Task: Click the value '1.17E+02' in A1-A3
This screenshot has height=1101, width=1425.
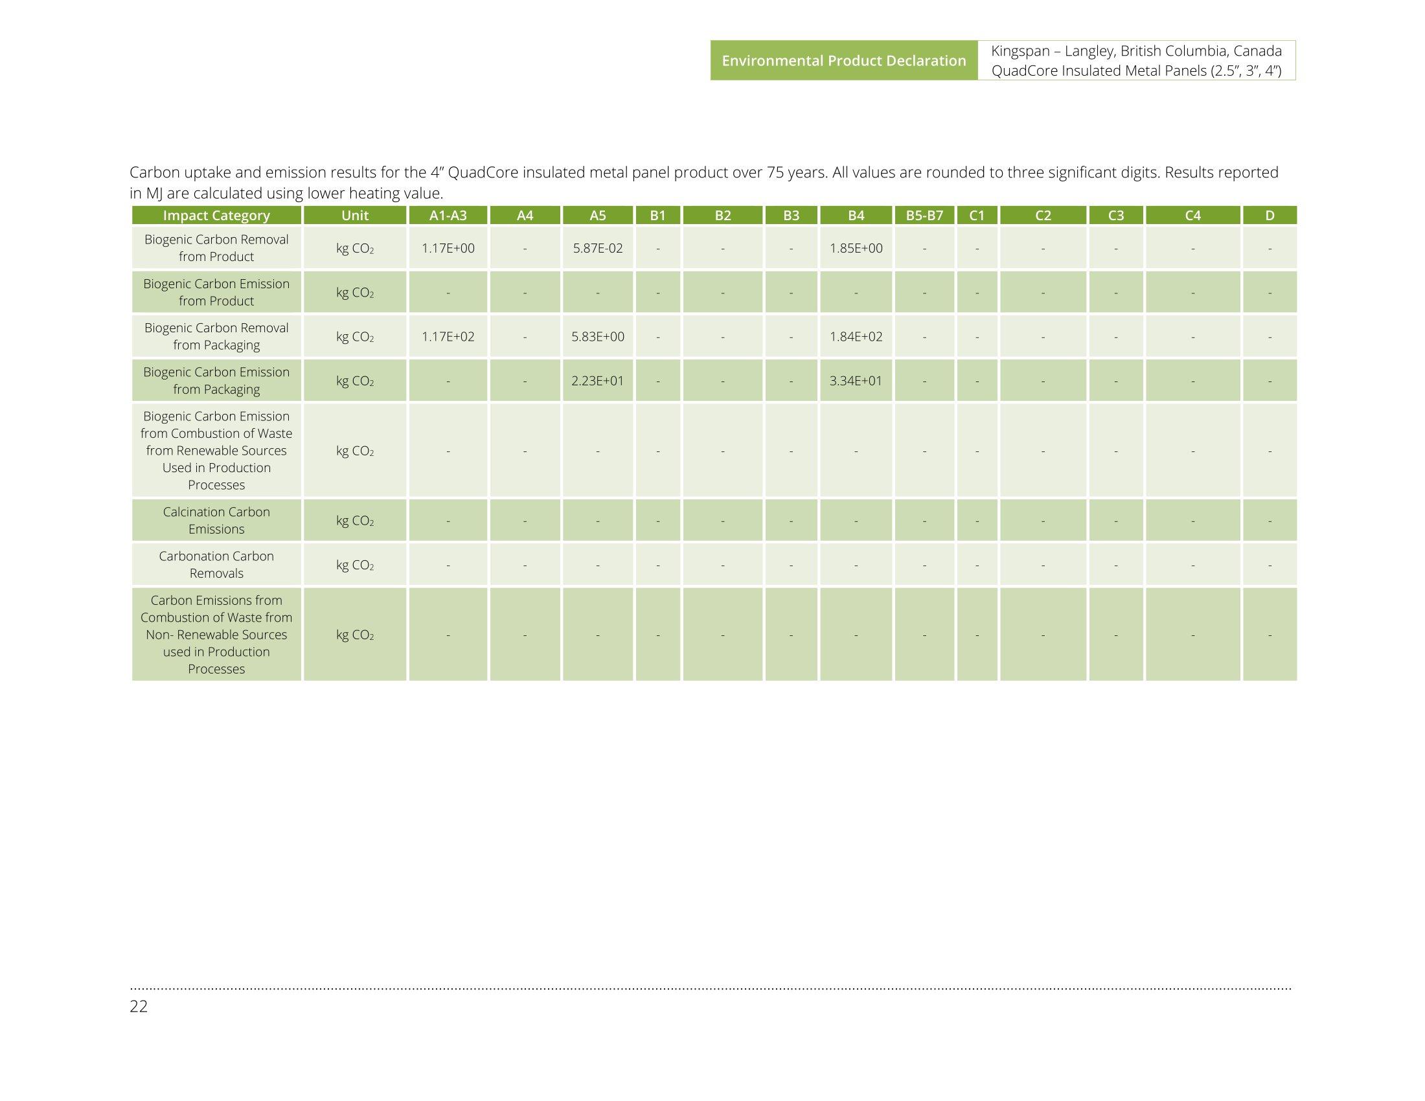Action: click(x=448, y=337)
